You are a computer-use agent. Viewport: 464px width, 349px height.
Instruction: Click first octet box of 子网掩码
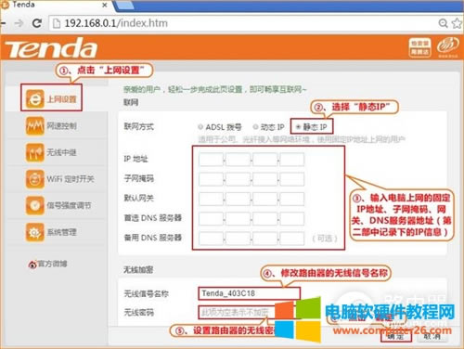coord(211,179)
